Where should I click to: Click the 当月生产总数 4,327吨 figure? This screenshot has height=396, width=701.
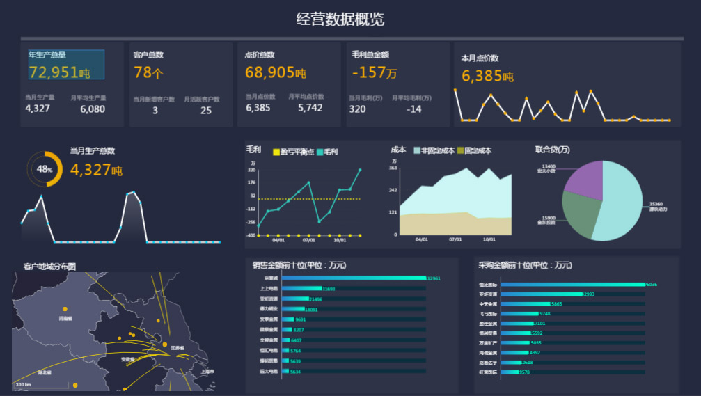[x=96, y=170]
